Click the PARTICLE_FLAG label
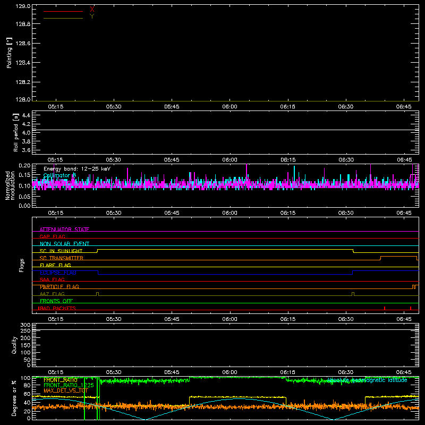The height and width of the screenshot is (425, 425). [59, 287]
